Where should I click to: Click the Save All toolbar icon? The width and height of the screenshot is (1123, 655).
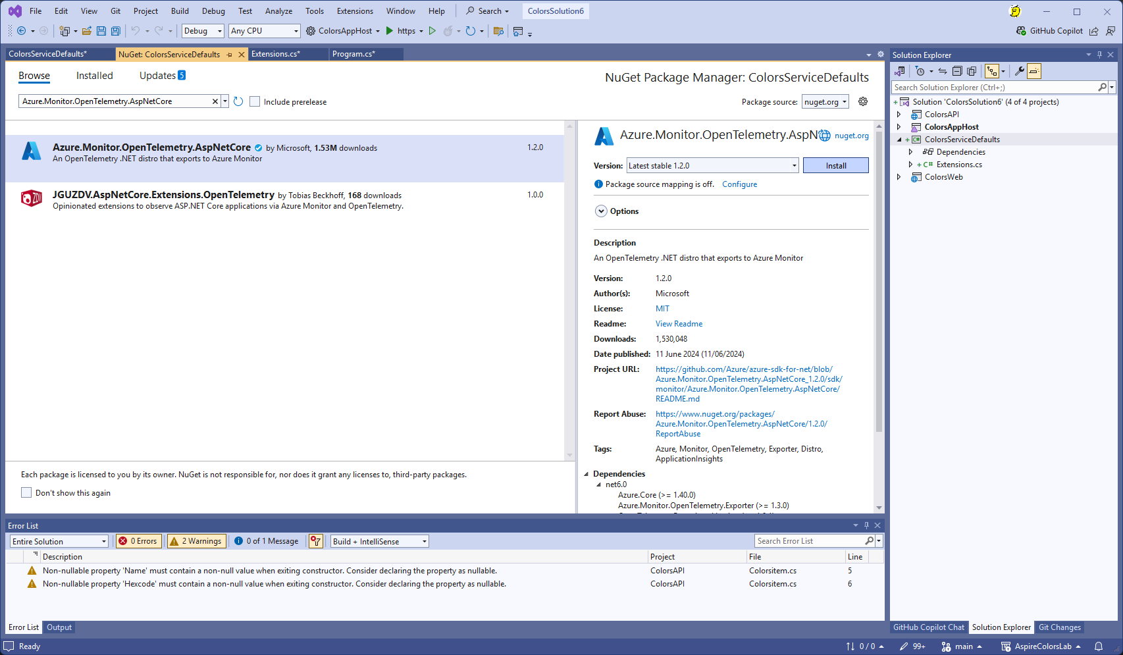116,31
